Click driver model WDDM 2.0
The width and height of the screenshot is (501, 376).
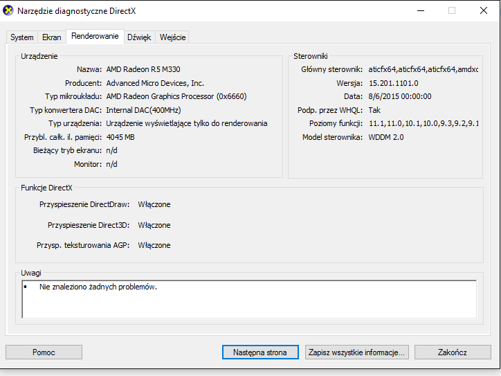[x=386, y=137]
